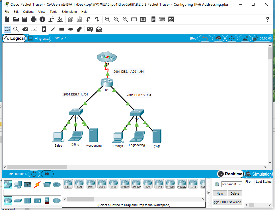Select the Delete tool
275x210 pixels.
[24, 29]
